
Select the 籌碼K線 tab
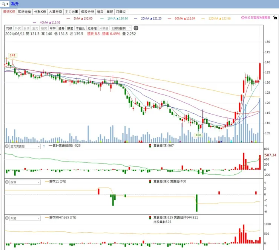(x=9, y=12)
